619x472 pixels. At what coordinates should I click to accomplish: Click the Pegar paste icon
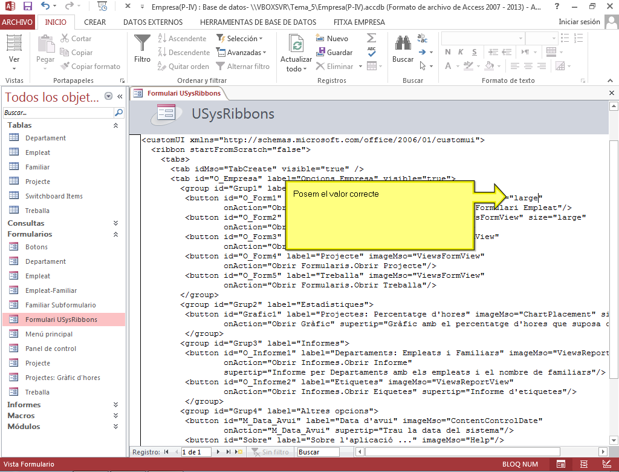(46, 44)
